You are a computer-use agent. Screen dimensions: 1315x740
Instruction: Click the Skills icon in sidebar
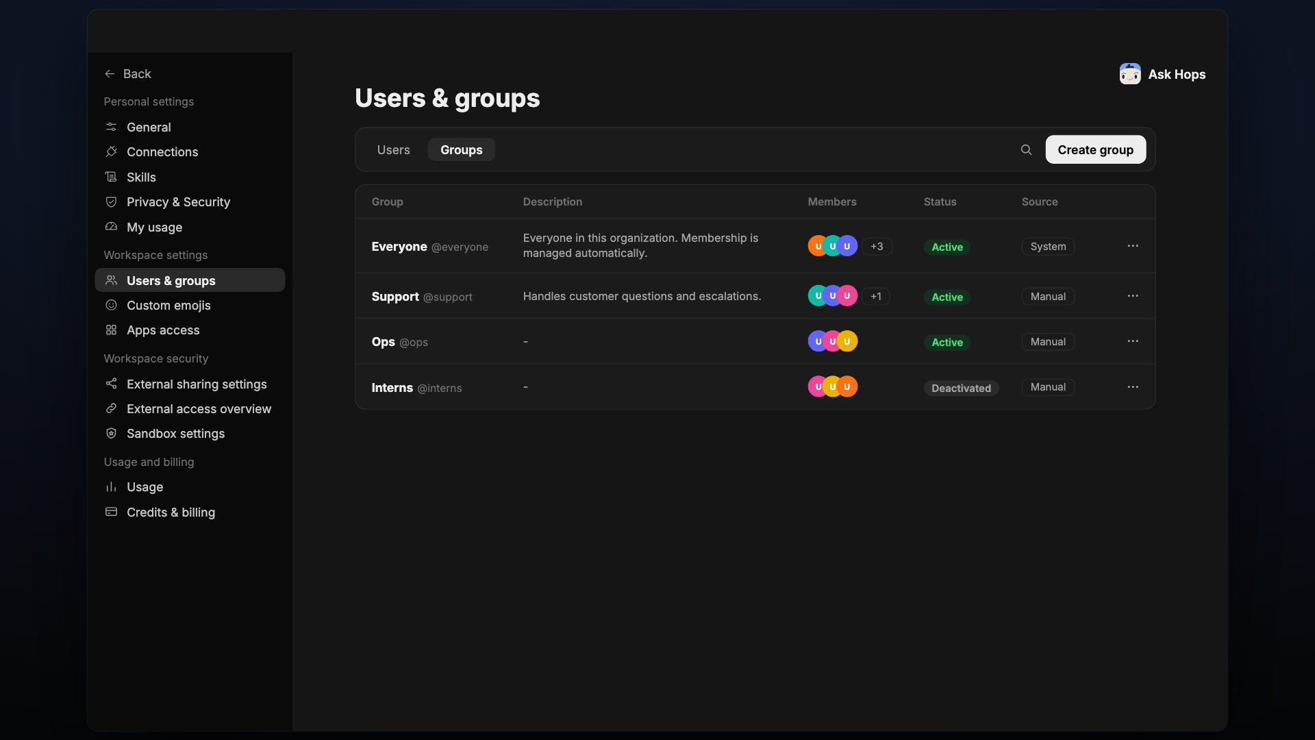pyautogui.click(x=111, y=177)
